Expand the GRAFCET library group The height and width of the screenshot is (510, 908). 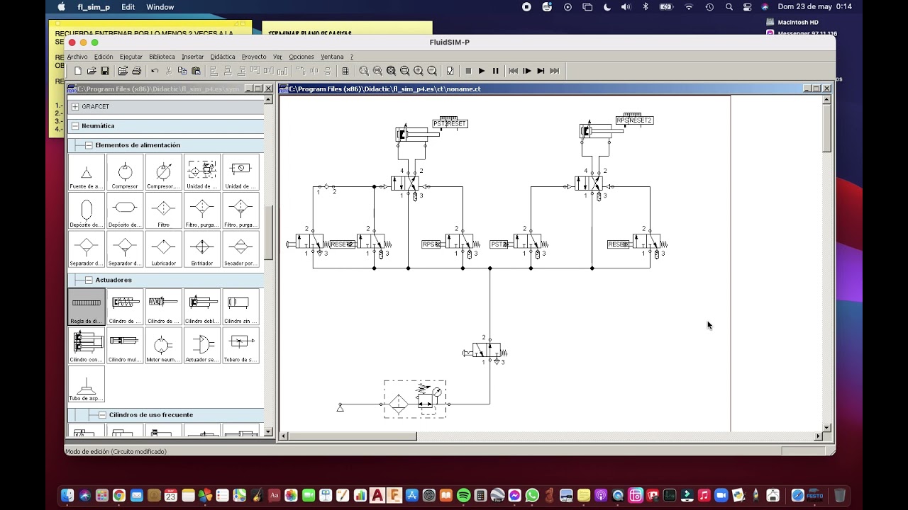coord(75,106)
